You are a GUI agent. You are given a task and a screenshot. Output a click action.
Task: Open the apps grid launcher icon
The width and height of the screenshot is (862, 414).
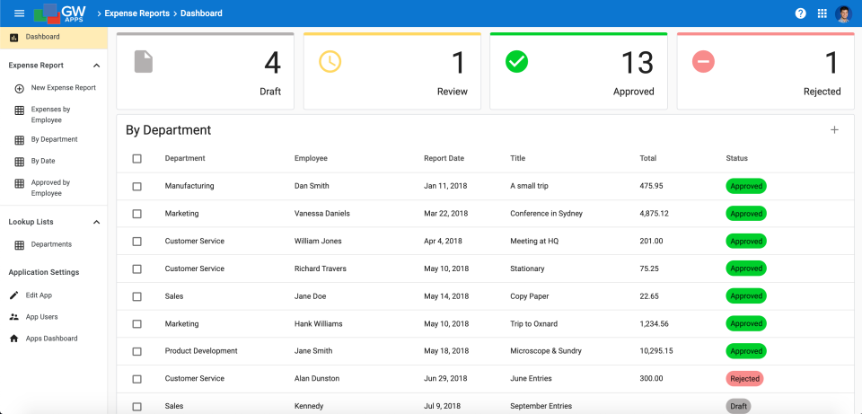[x=822, y=13]
